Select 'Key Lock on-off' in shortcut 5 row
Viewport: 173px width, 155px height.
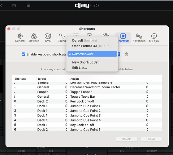coord(82,125)
